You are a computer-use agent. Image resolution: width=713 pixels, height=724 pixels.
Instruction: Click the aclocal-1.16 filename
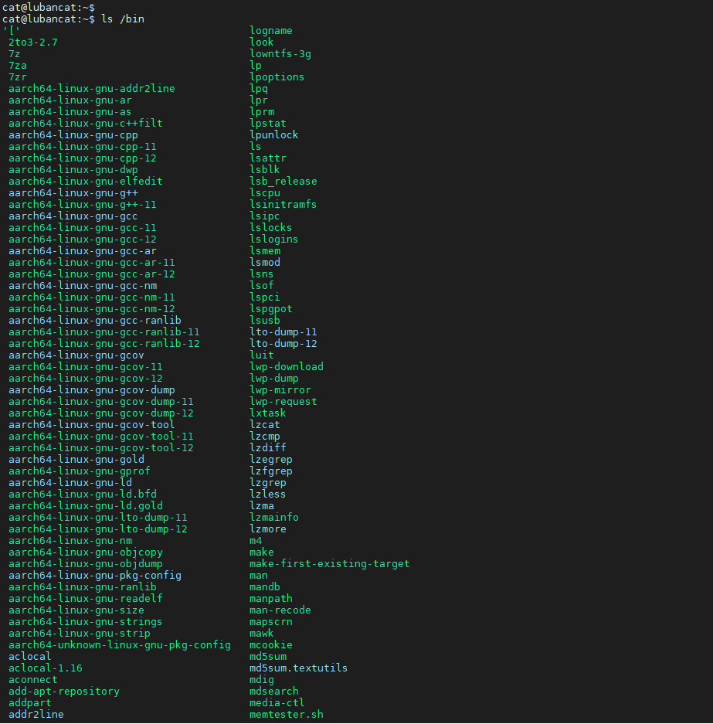coord(46,668)
